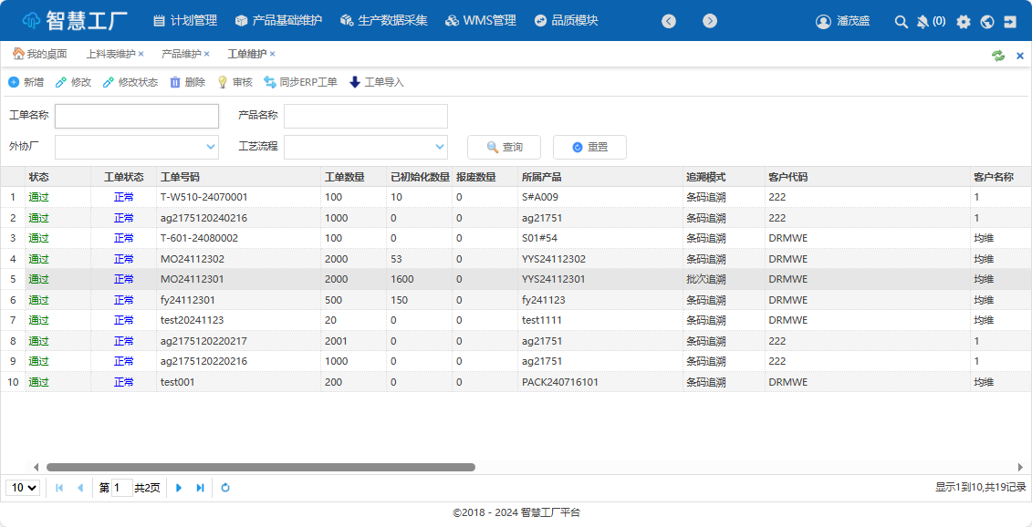Click the horizontal table scrollbar
Image resolution: width=1032 pixels, height=527 pixels.
click(260, 467)
